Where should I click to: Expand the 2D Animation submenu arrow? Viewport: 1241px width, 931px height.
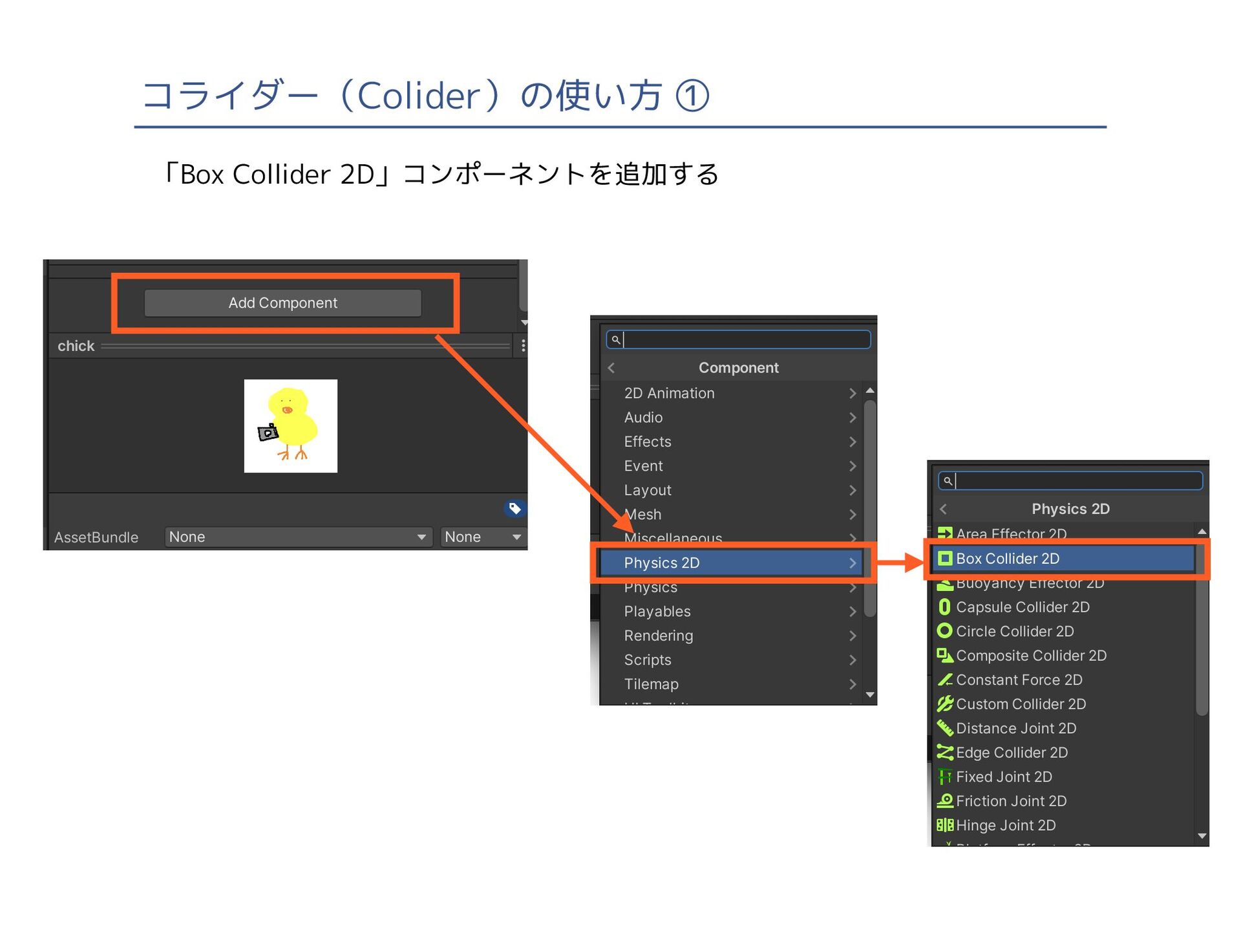(x=852, y=394)
